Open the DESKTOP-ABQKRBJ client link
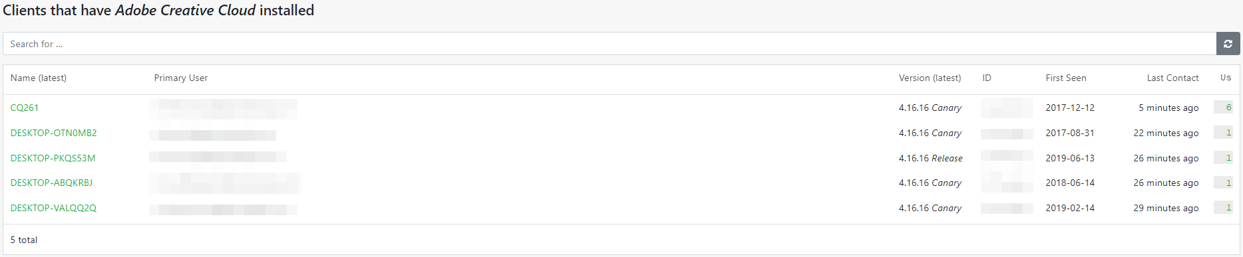This screenshot has width=1243, height=257. point(52,183)
